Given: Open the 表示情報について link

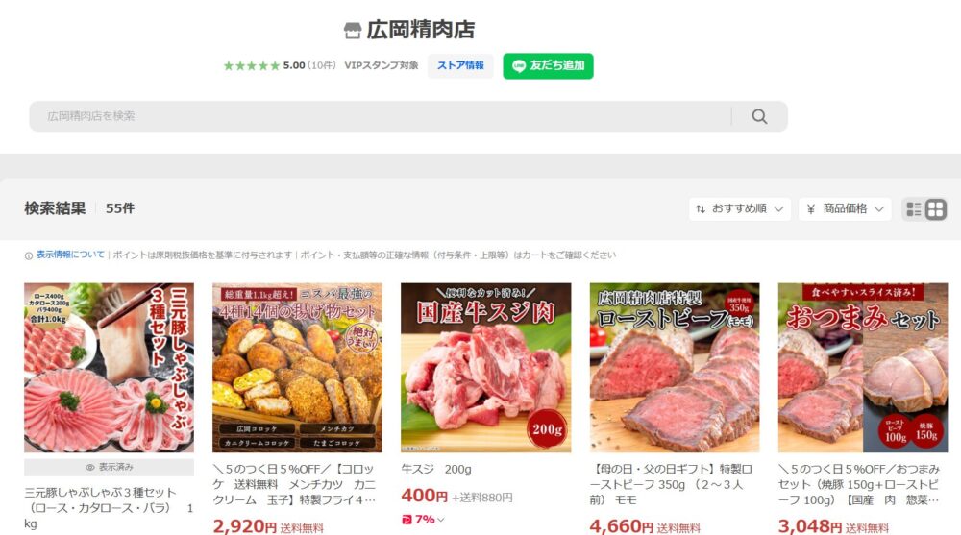Looking at the screenshot, I should 70,255.
